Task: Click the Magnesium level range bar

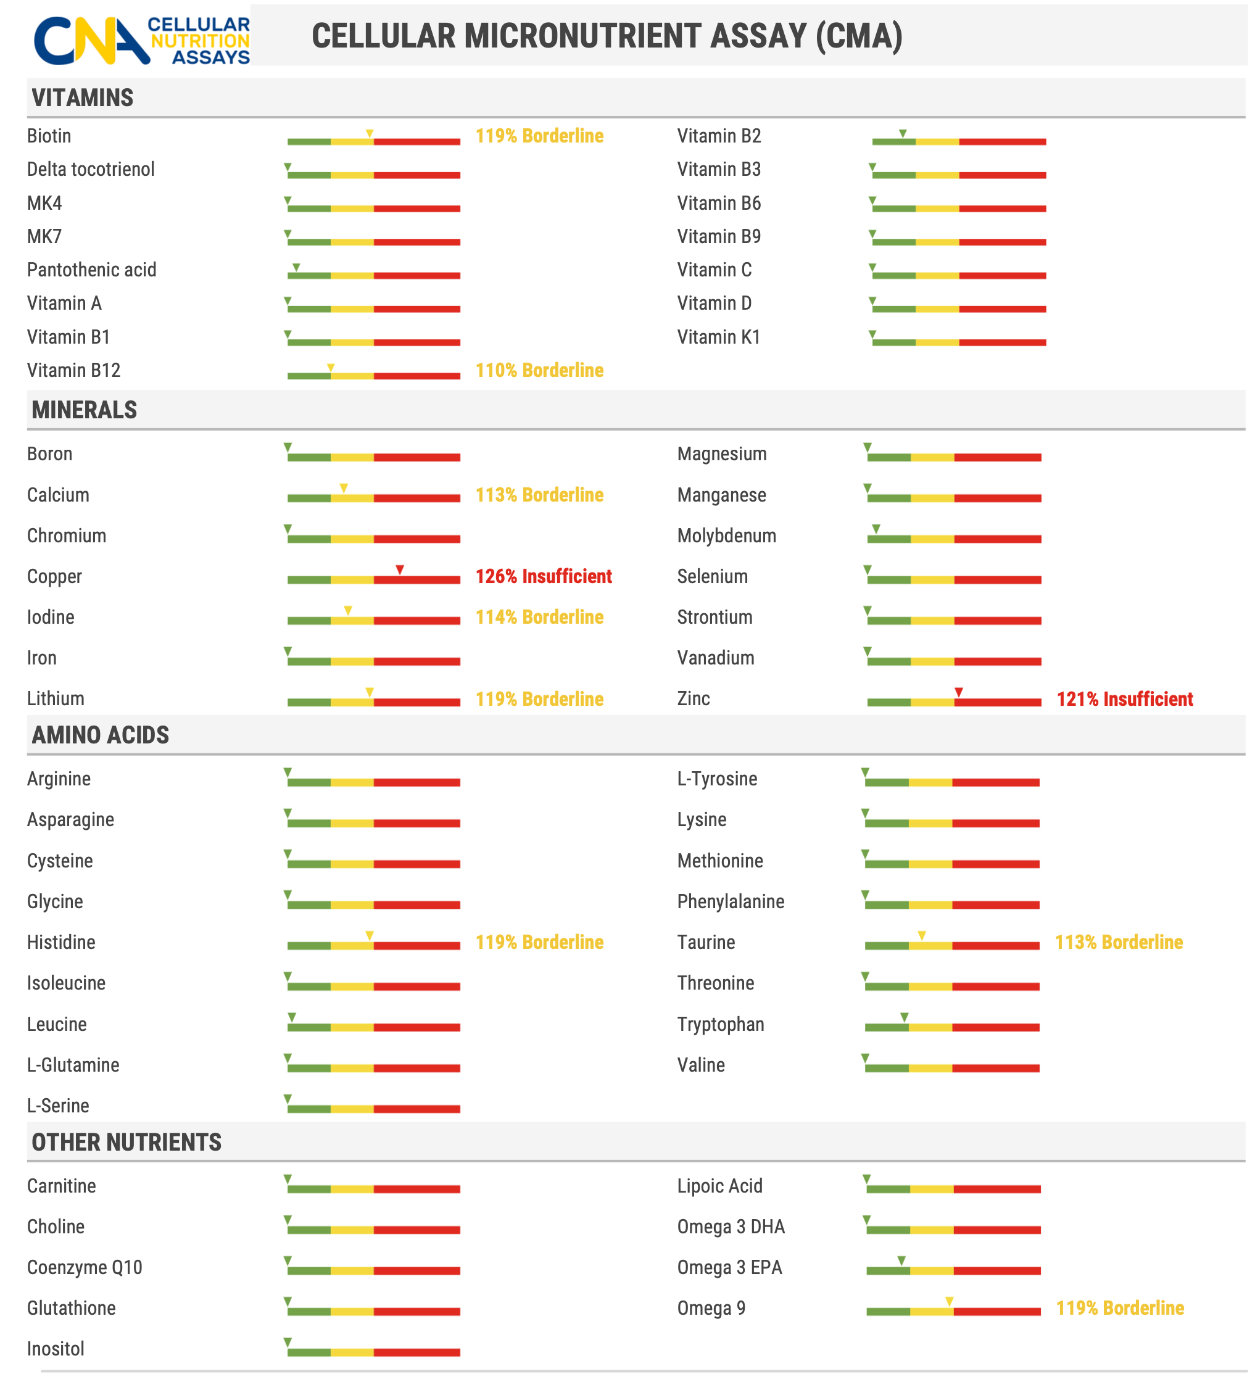Action: 953,457
